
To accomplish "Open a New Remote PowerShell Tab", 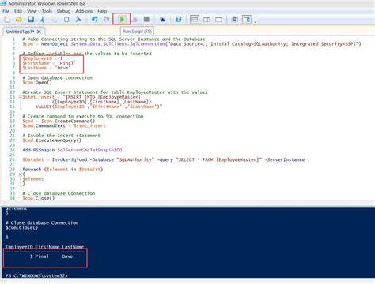I will pos(162,19).
